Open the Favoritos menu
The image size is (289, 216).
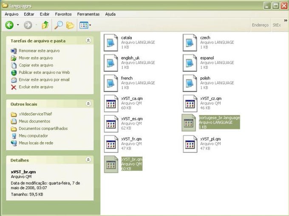[63, 14]
